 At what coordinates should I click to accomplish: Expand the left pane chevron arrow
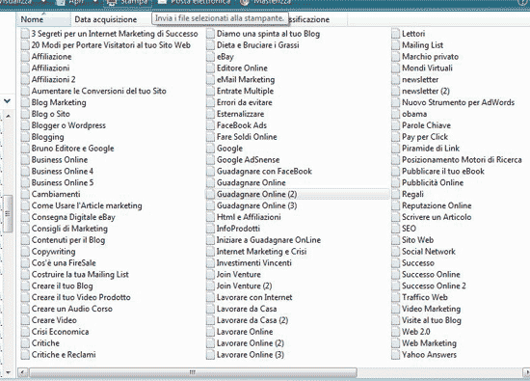pos(7,101)
